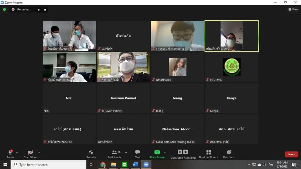Unmute the Audio microphone
This screenshot has width=301, height=169.
[x=10, y=154]
